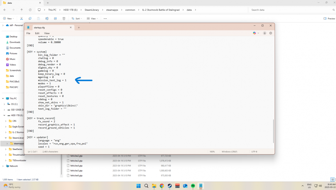
Task: Go up one folder with the up arrow
Action: 22,10
